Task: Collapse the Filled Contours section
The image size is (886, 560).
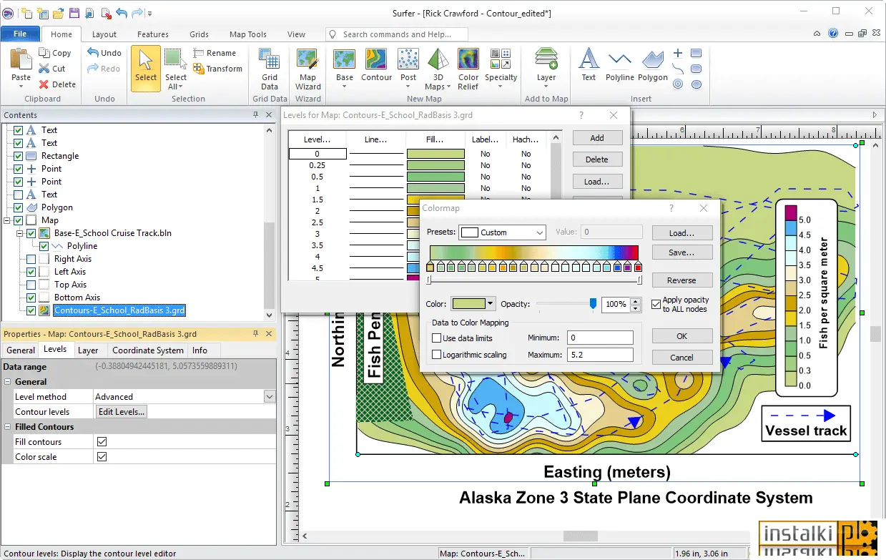Action: pos(8,427)
